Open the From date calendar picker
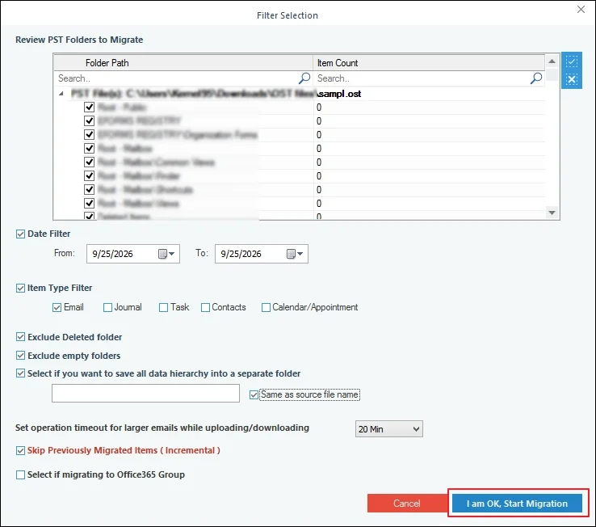Viewport: 596px width, 527px height. click(x=166, y=254)
